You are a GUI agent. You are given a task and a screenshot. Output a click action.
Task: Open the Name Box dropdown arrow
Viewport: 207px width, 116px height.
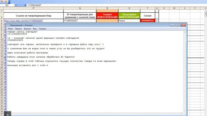[16, 5]
